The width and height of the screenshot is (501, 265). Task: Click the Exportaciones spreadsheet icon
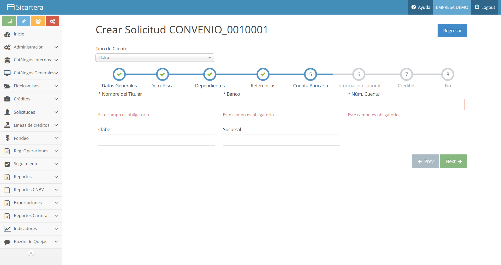click(x=7, y=203)
